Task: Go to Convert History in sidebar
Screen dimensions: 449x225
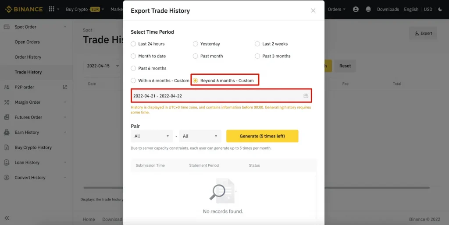Action: (x=30, y=178)
